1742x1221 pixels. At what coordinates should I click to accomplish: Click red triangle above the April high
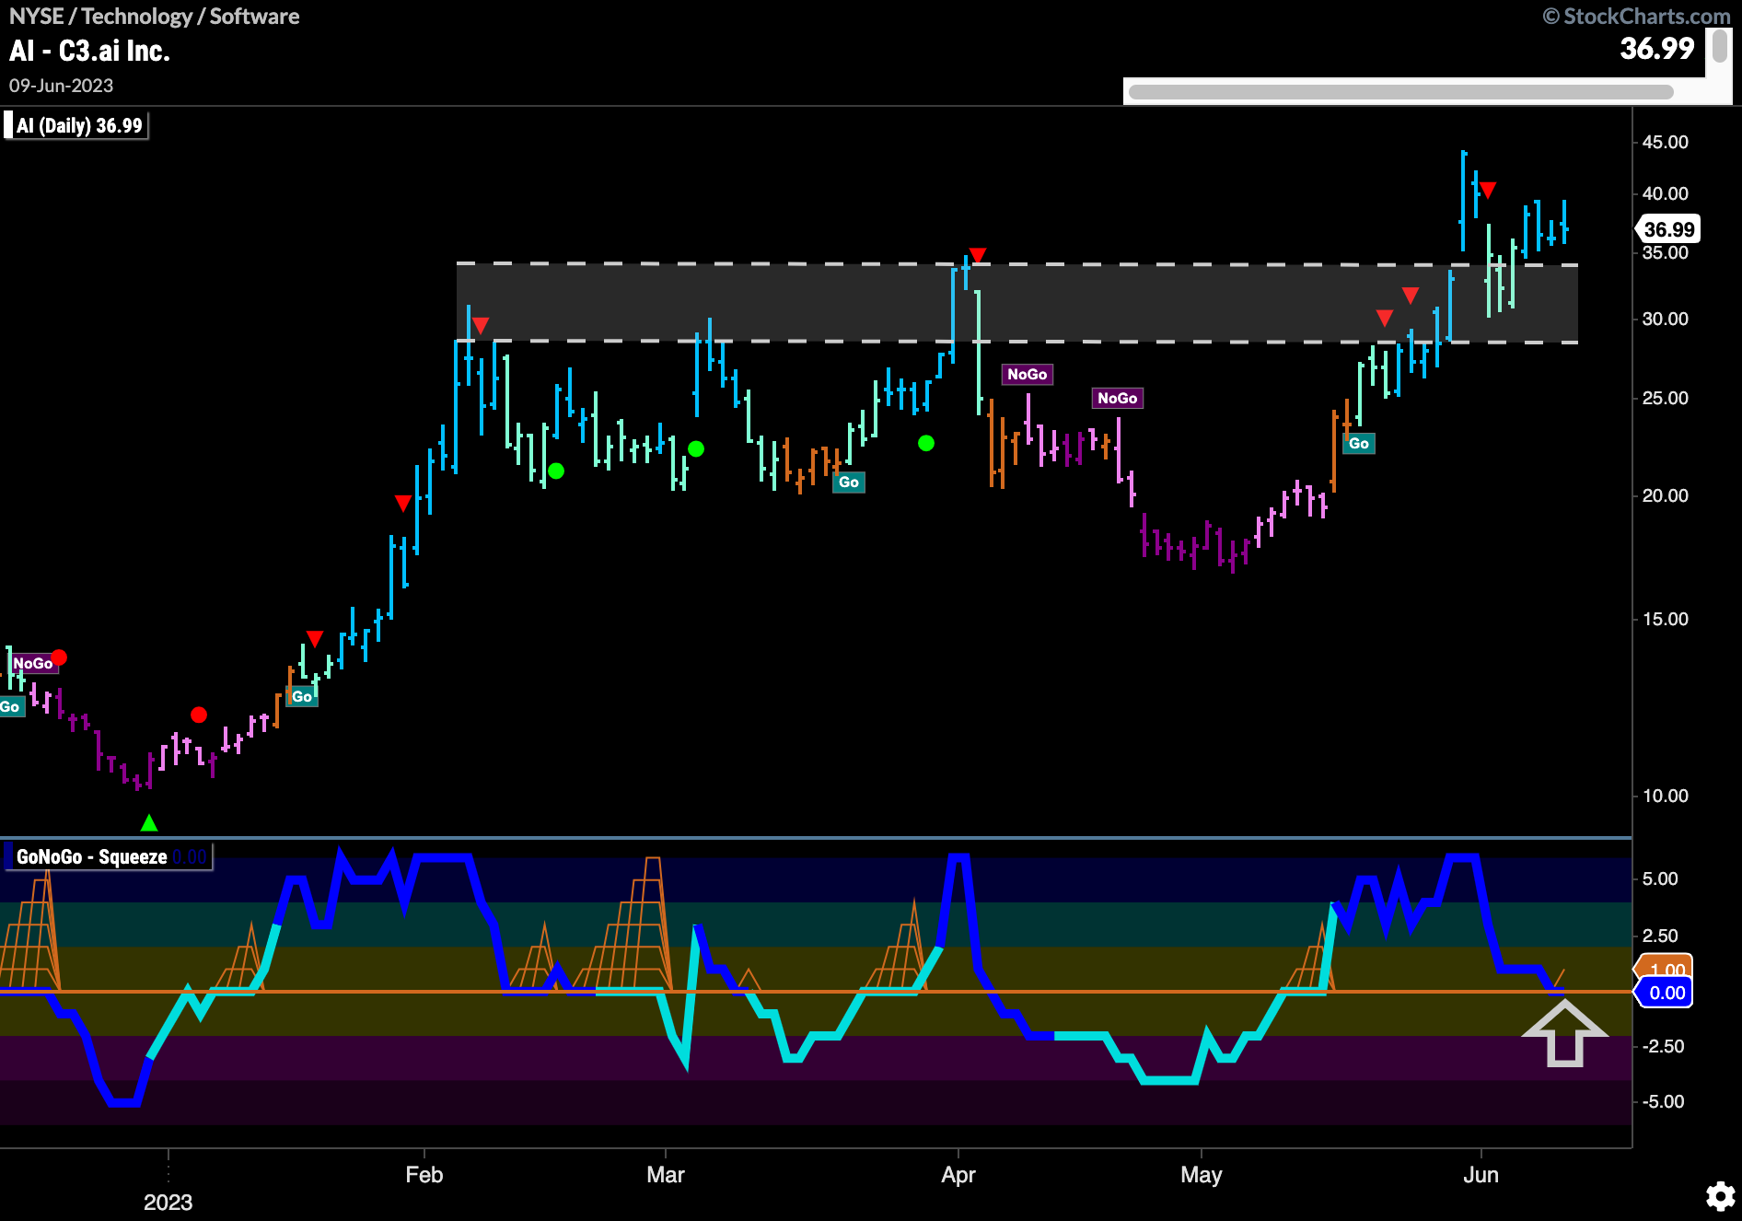978,255
